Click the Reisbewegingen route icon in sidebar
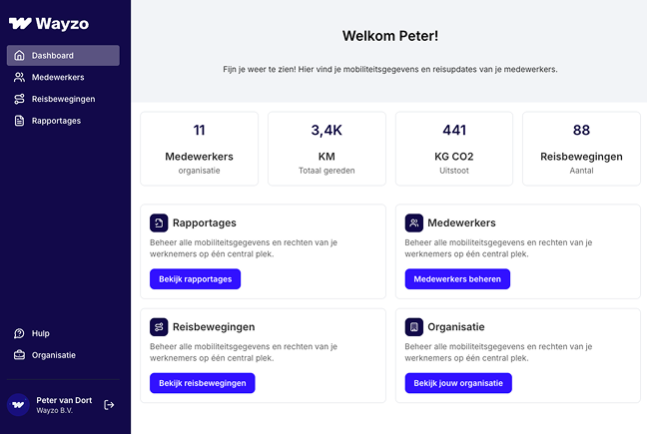Screen dimensions: 647x434 click(x=20, y=99)
